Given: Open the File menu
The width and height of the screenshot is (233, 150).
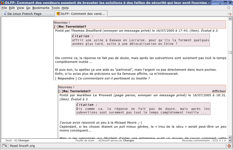Looking at the screenshot, I should (x=4, y=8).
